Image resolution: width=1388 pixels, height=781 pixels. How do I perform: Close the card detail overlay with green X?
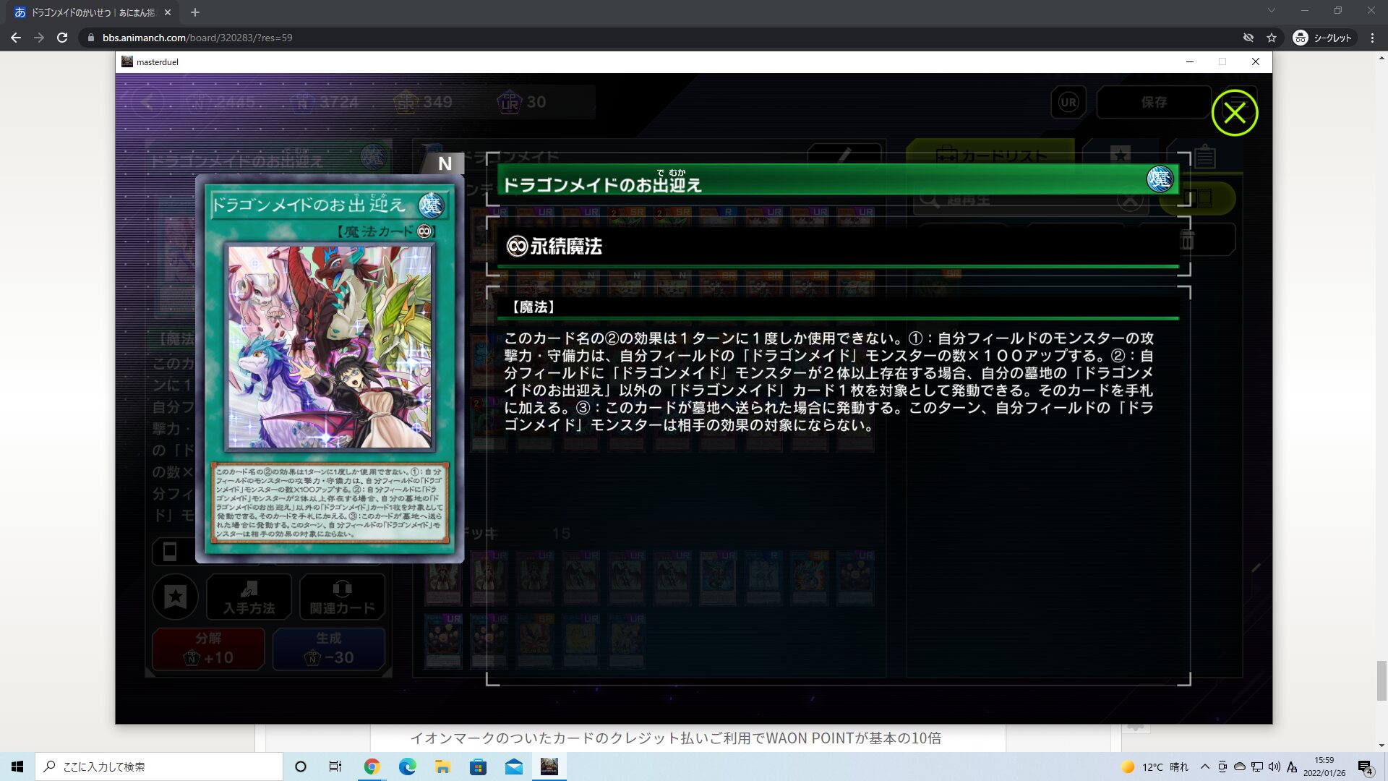point(1235,113)
